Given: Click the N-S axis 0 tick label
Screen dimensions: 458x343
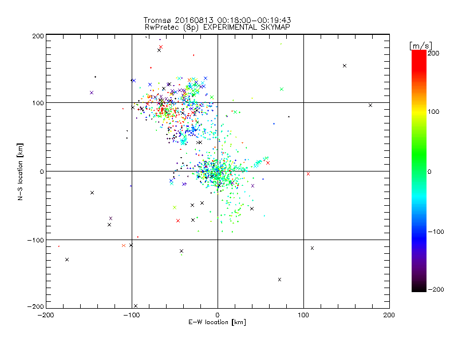Looking at the screenshot, I should 42,171.
